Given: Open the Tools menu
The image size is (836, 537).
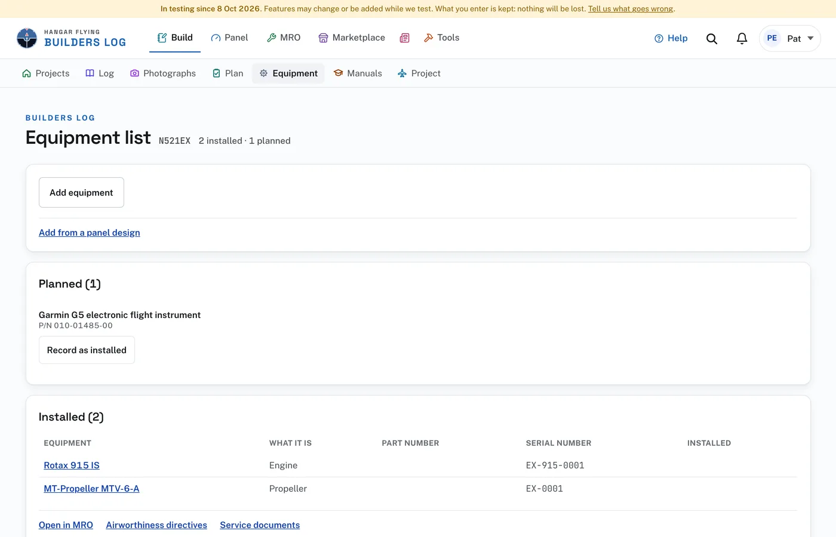Looking at the screenshot, I should pos(441,38).
